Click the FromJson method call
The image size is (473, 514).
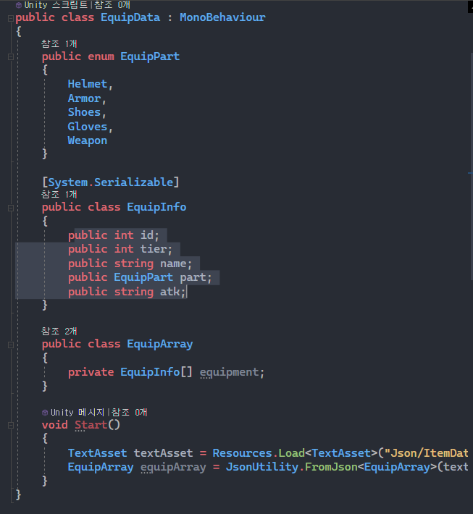coord(331,467)
